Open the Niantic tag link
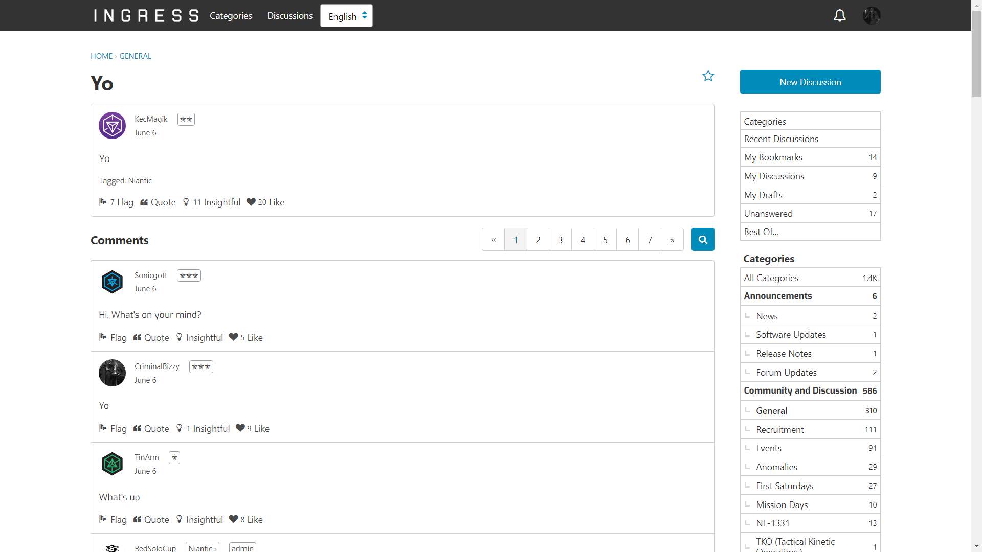The height and width of the screenshot is (552, 982). [140, 181]
